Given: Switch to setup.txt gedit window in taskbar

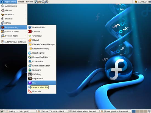Looking at the screenshot, I should 21,111.
